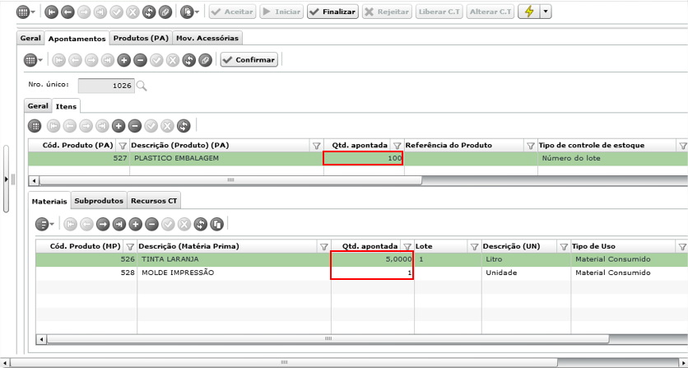Filter the Cód. Produto (MP) column

[130, 247]
